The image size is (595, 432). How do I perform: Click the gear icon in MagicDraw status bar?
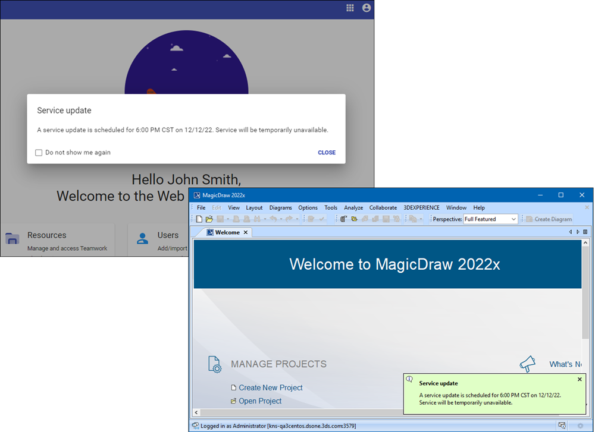[x=580, y=425]
